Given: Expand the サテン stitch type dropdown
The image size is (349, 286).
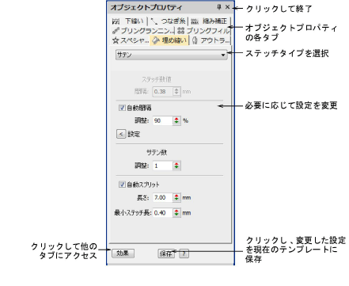Looking at the screenshot, I should pos(172,55).
